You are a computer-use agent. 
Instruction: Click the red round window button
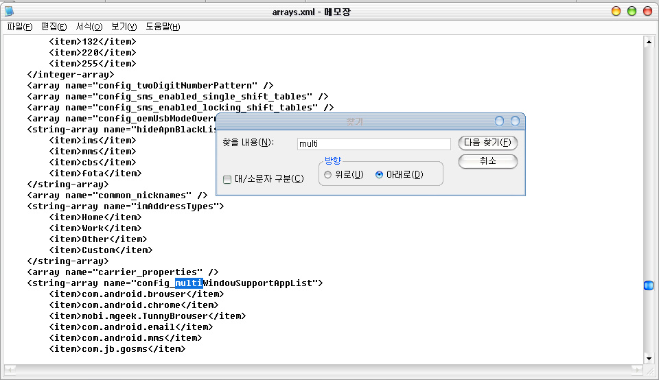point(616,11)
